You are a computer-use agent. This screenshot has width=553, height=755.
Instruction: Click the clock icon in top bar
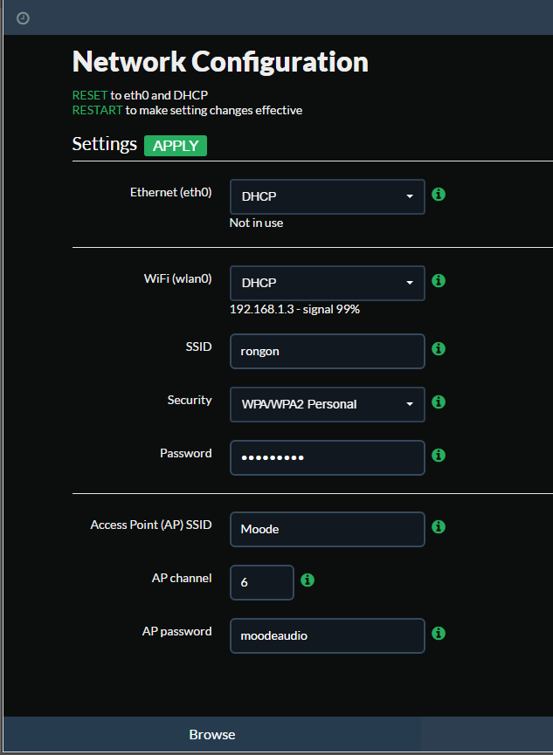click(x=23, y=18)
